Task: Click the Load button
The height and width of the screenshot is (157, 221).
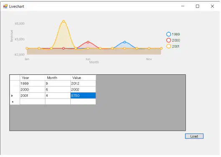Action: coord(194,136)
